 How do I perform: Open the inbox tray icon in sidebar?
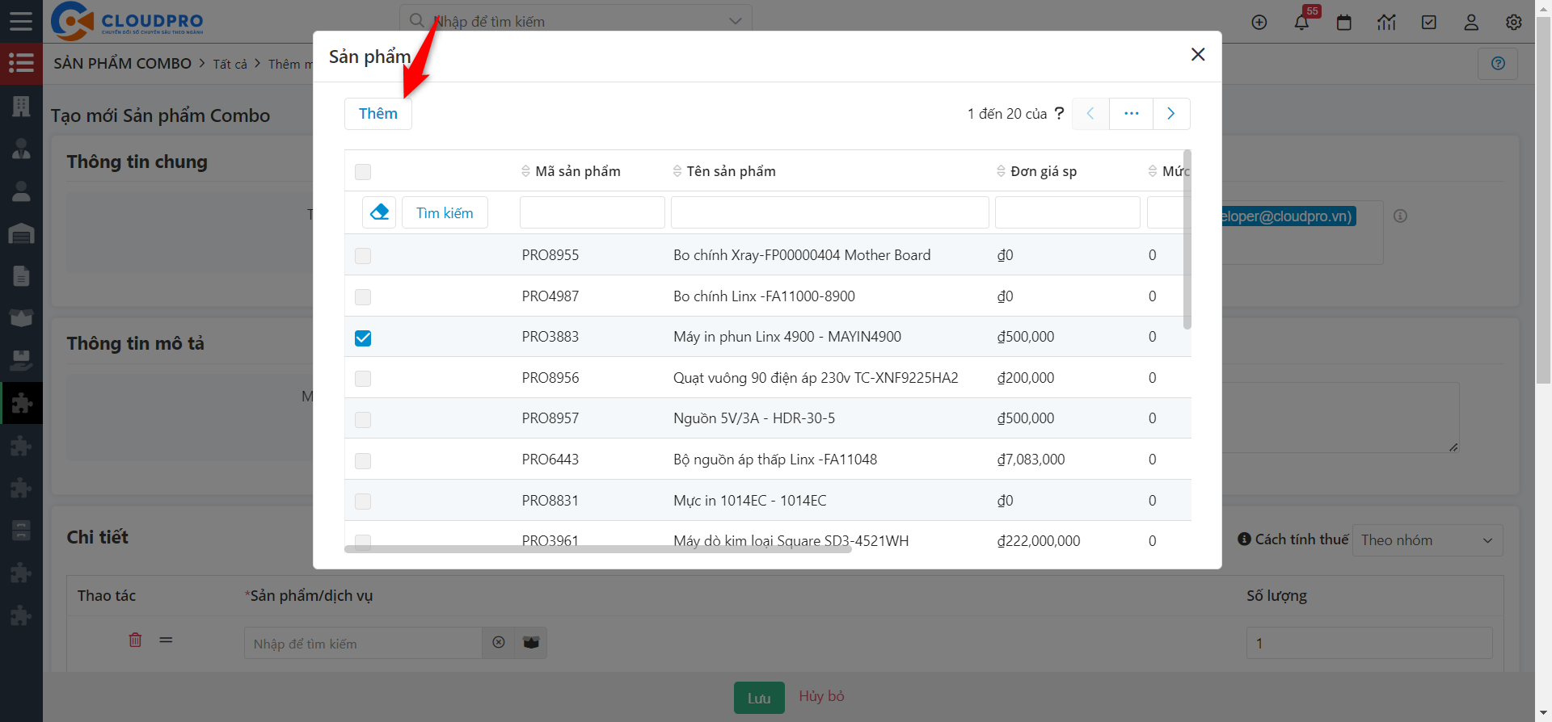pos(21,360)
